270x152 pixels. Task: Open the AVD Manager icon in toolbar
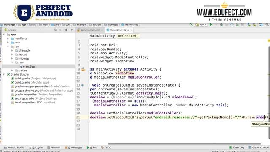click(x=248, y=24)
